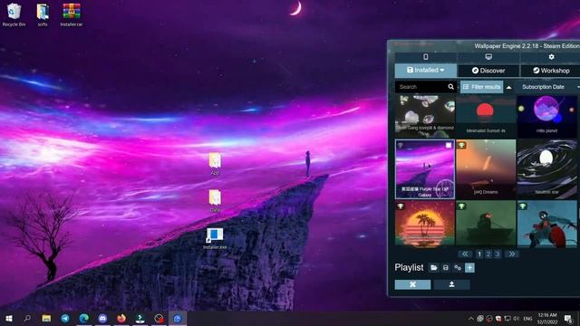Click the taskbar clock
This screenshot has height=326, width=580.
click(547, 318)
